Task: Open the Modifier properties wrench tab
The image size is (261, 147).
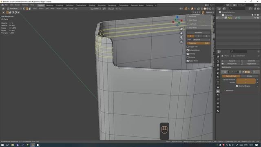Action: pos(218,91)
